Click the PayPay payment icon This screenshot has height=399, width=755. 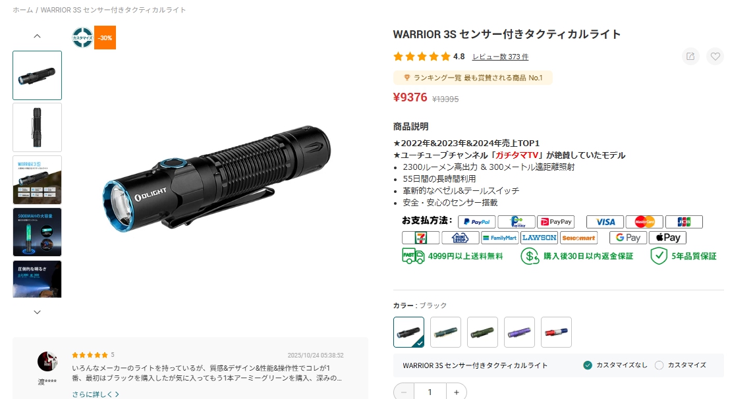coord(555,222)
